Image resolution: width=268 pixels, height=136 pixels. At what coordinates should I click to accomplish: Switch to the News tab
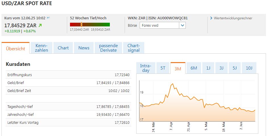pos(84,48)
